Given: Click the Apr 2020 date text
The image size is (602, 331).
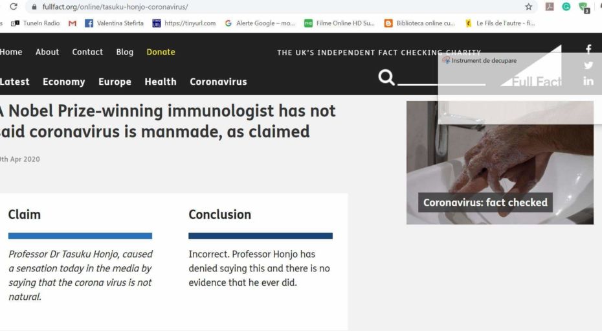Looking at the screenshot, I should click(20, 159).
